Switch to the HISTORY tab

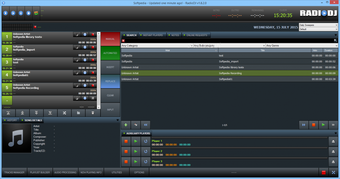coord(11,120)
